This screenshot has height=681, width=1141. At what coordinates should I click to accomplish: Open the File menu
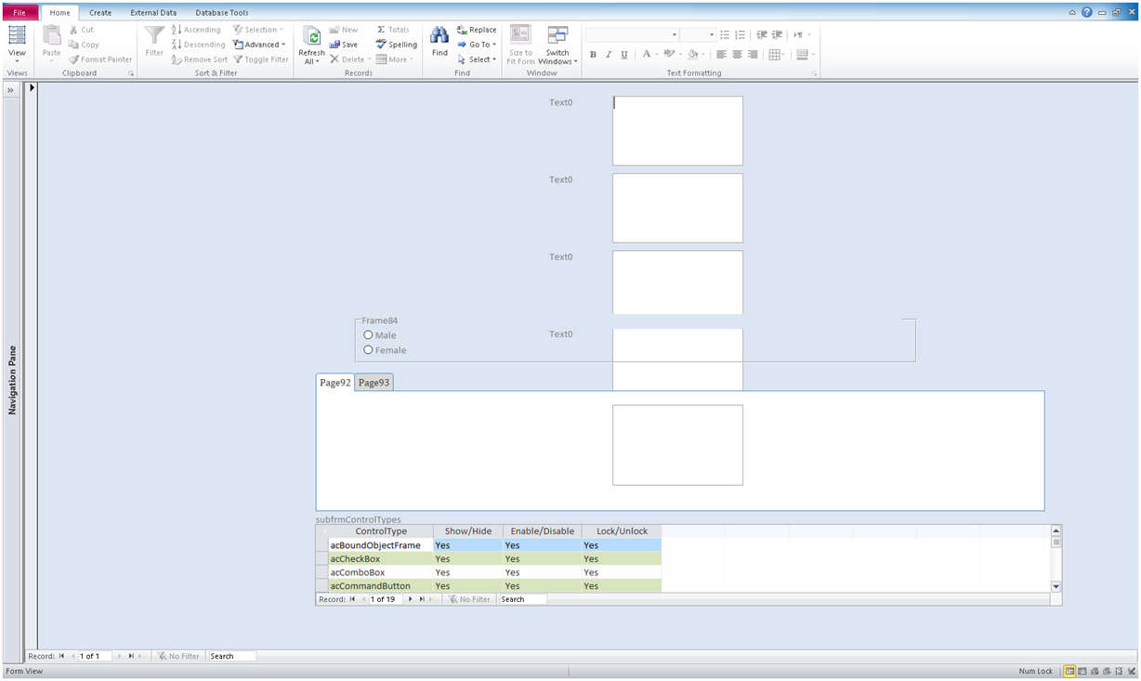[x=20, y=13]
